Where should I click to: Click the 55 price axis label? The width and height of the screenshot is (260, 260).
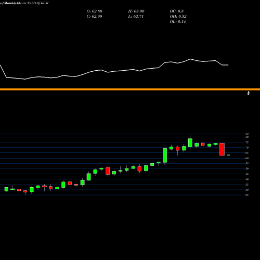pos(247,163)
